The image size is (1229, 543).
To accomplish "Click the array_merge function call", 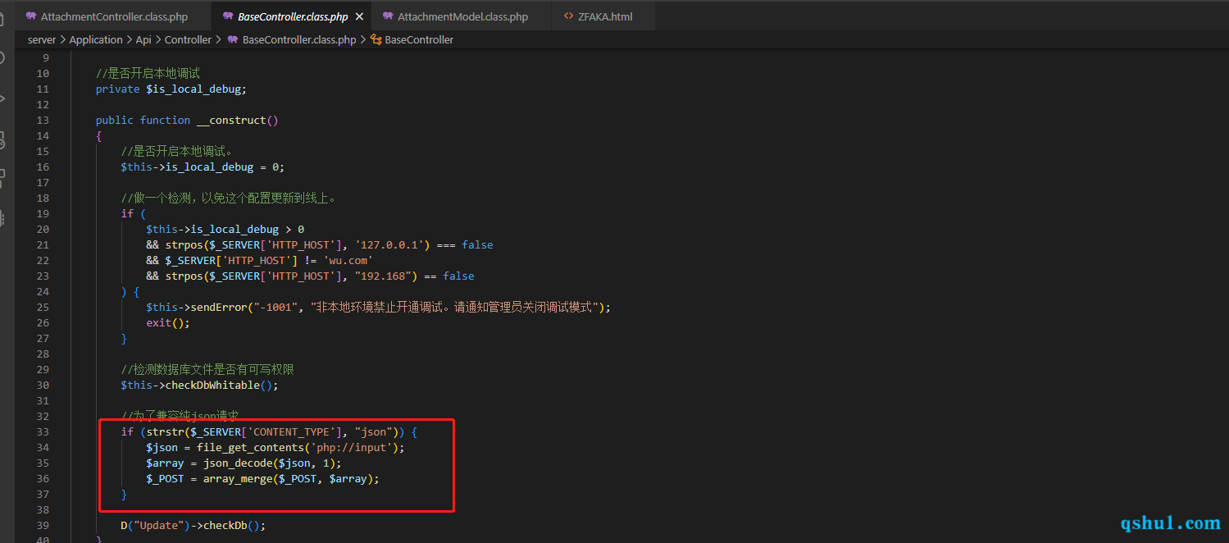I will click(238, 478).
